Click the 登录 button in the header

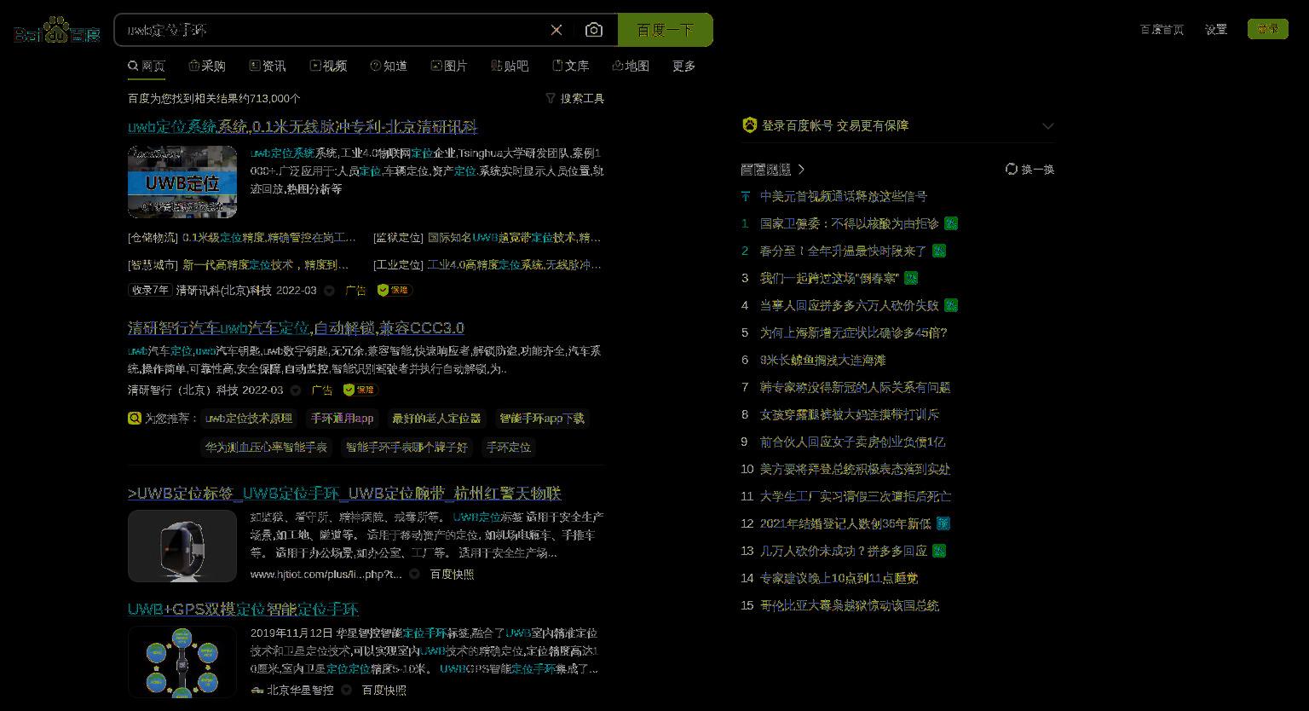[x=1268, y=29]
